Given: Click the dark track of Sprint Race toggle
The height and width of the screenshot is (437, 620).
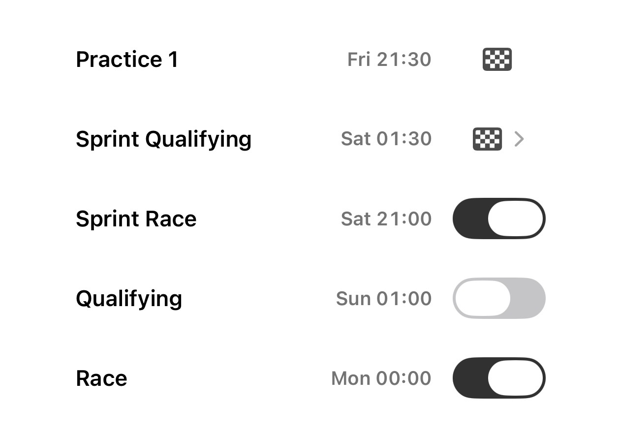Looking at the screenshot, I should click(x=470, y=218).
